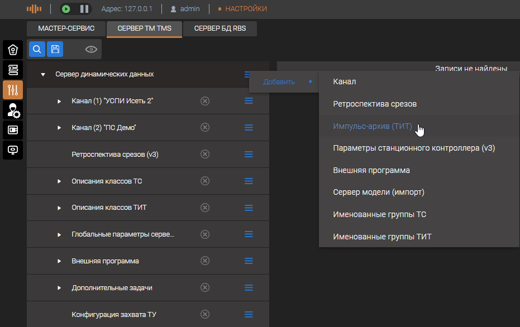
Task: Toggle the eye visibility icon
Action: 91,50
